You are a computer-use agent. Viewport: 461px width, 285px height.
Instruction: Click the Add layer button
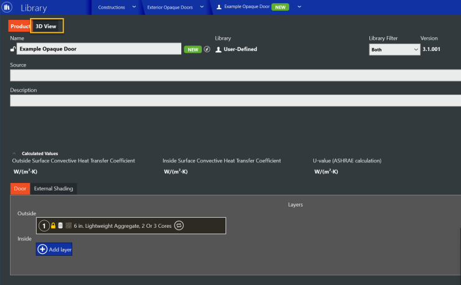tap(54, 250)
